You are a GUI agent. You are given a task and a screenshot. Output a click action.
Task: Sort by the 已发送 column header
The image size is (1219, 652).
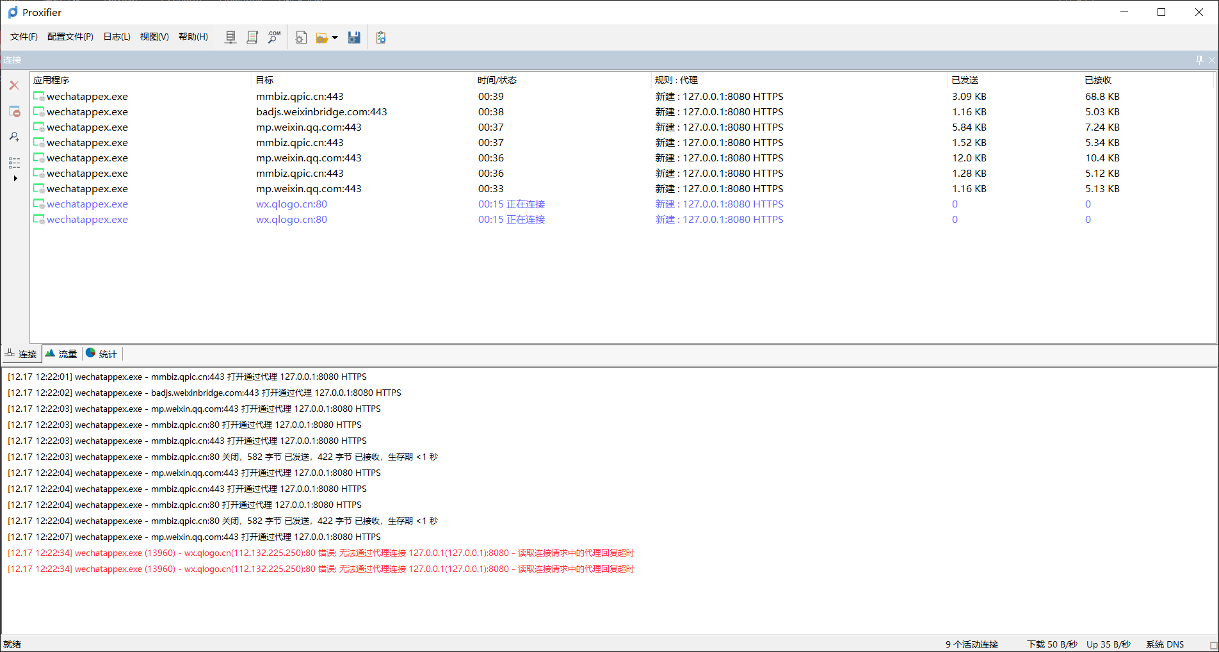coord(1015,80)
